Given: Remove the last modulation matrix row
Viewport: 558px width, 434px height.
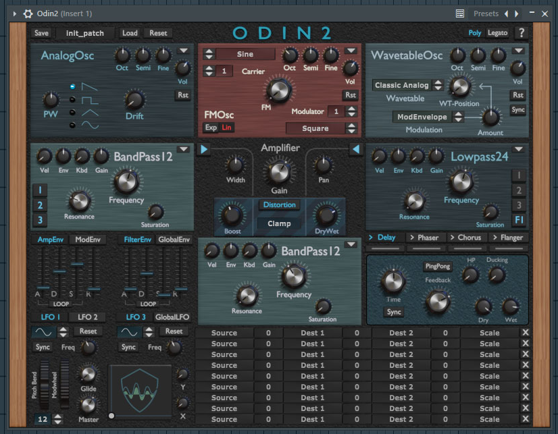Looking at the screenshot, I should pyautogui.click(x=526, y=419).
